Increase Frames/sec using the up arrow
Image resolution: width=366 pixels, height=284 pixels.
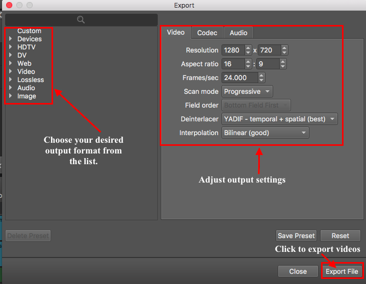point(261,75)
